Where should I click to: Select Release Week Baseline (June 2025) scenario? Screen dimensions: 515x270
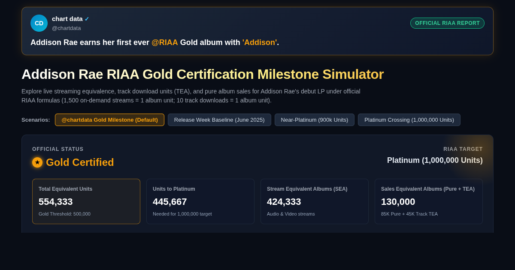pos(219,120)
